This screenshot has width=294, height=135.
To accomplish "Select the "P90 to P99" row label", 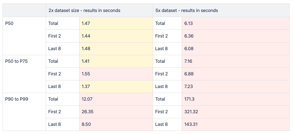I will (x=16, y=99).
